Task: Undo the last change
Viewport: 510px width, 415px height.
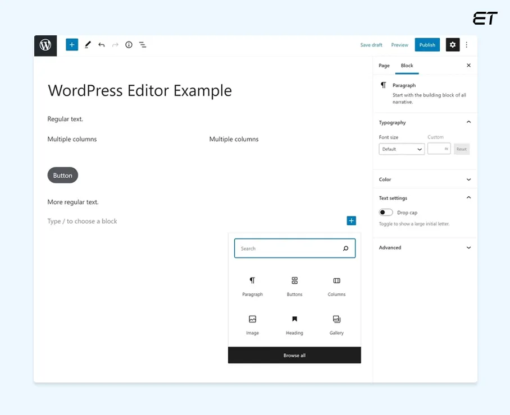Action: (x=102, y=45)
